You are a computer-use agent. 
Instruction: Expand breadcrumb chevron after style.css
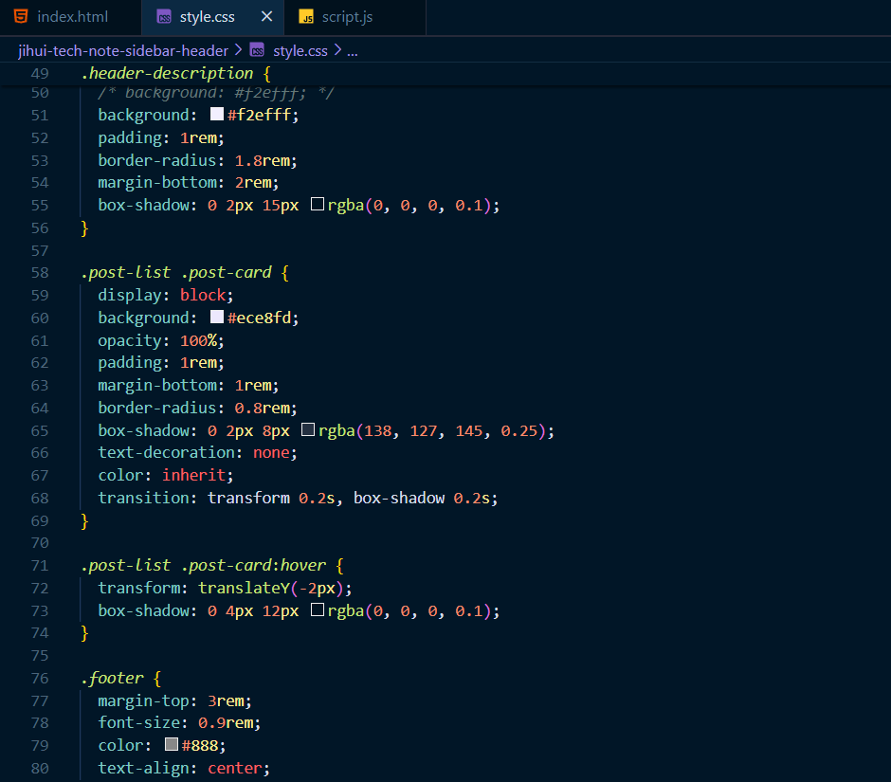click(337, 50)
